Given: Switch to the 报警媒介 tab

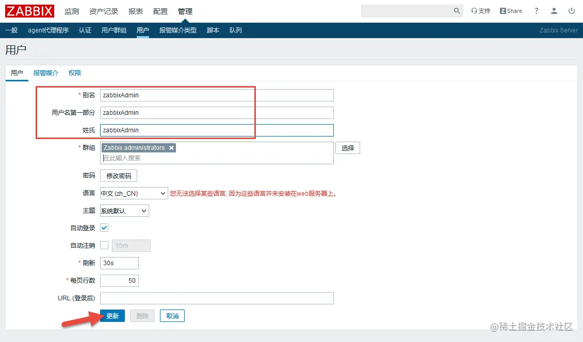Looking at the screenshot, I should tap(46, 73).
